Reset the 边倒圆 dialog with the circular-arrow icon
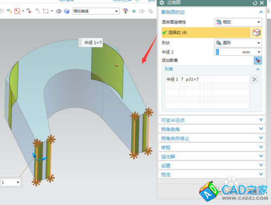 pyautogui.click(x=255, y=3)
